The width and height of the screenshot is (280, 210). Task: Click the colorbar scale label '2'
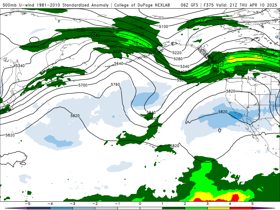click(x=185, y=204)
